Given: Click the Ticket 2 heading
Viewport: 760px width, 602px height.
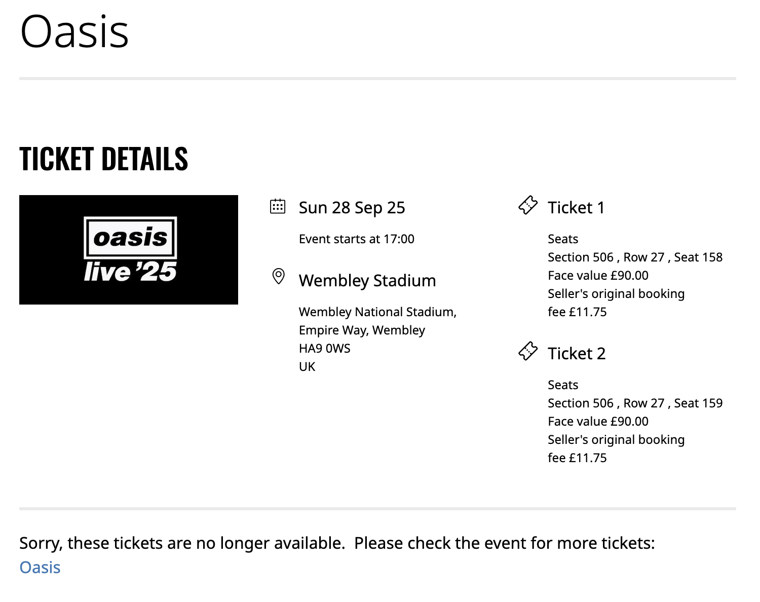Looking at the screenshot, I should [577, 354].
